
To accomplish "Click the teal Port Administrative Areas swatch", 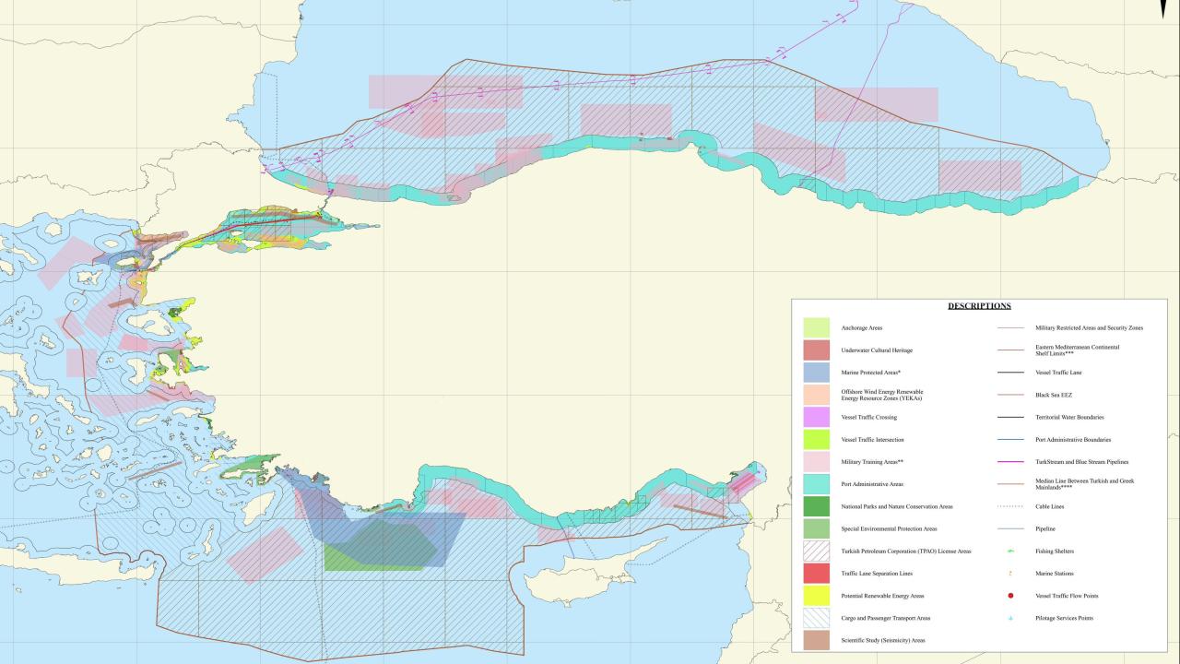I will click(818, 484).
